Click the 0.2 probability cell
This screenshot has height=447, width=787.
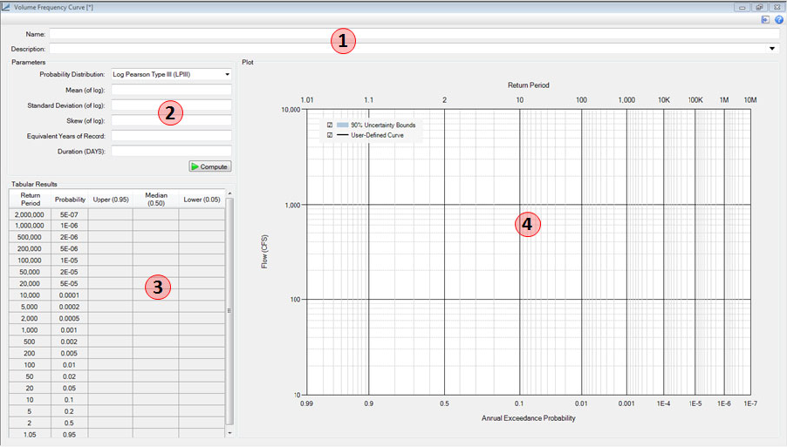69,411
